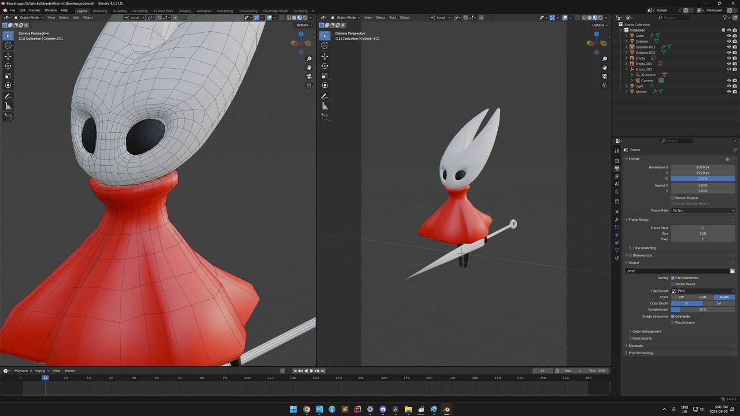Open Object Mode dropdown in left viewport
This screenshot has height=416, width=740.
click(28, 17)
